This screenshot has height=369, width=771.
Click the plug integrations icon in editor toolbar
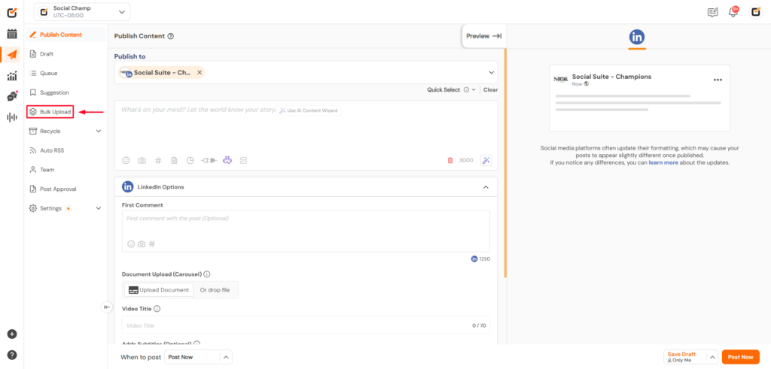209,161
